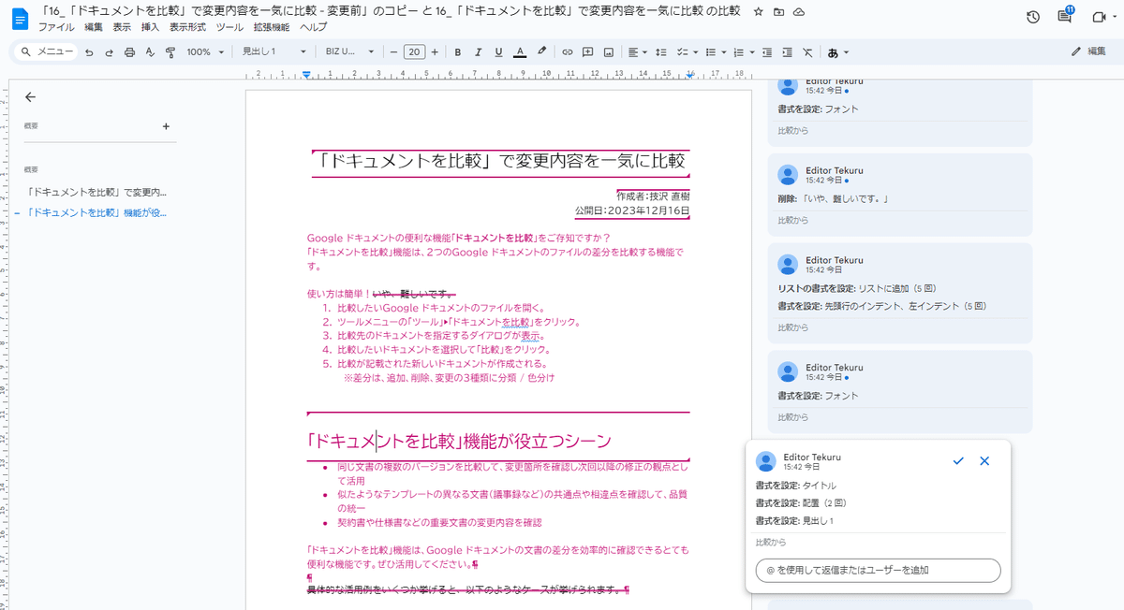Open the version history clock icon
Image resolution: width=1124 pixels, height=610 pixels.
point(1033,17)
